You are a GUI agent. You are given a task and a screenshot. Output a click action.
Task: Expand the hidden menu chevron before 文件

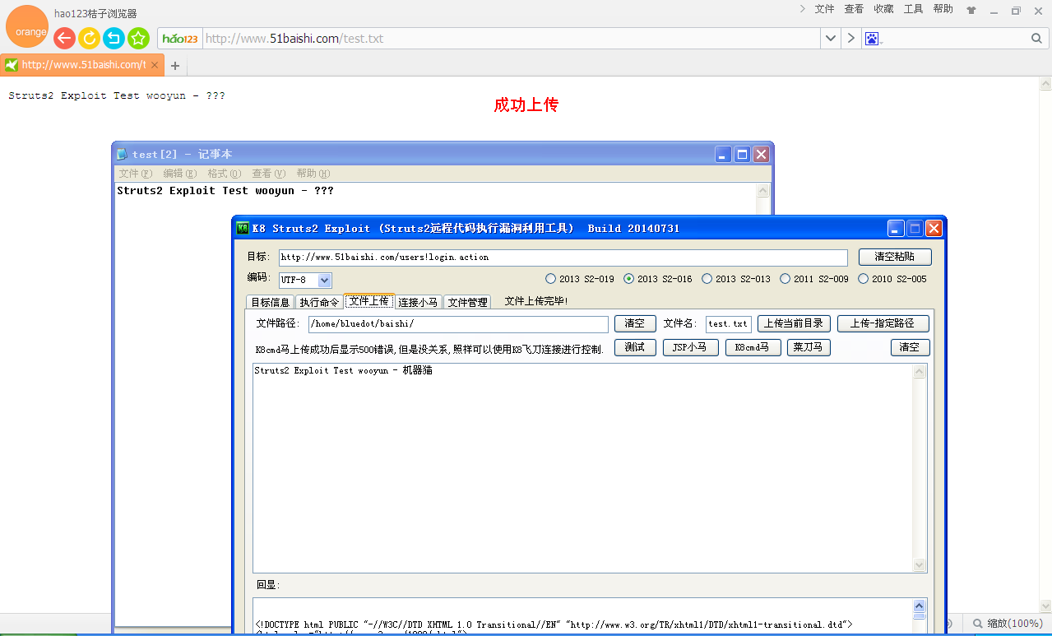[802, 9]
